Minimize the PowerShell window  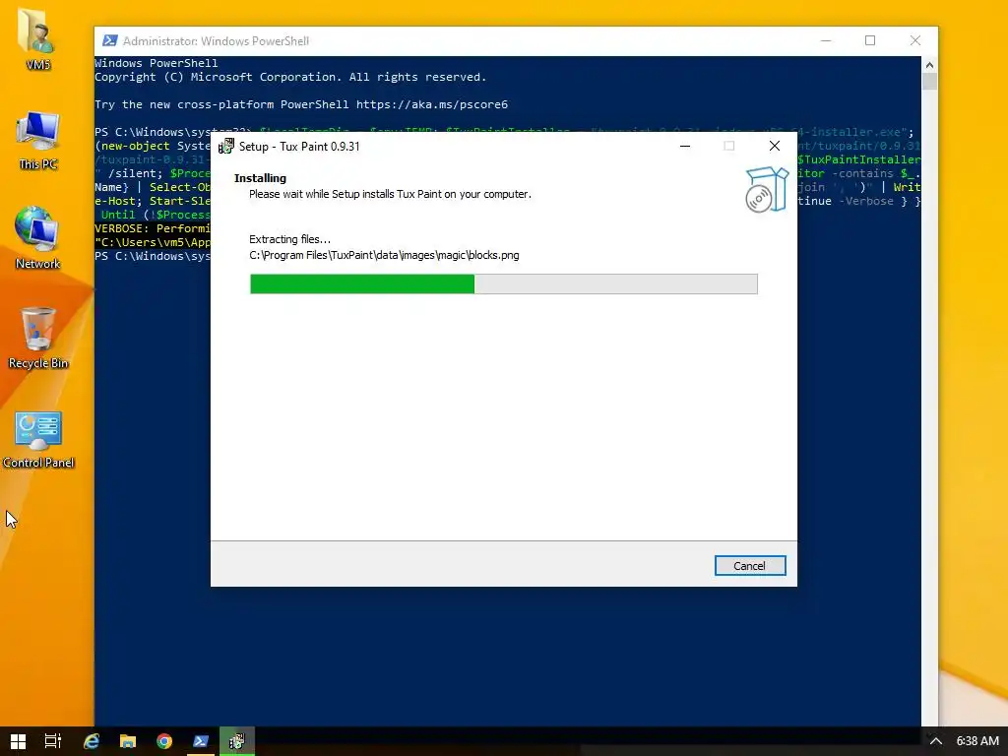coord(827,40)
